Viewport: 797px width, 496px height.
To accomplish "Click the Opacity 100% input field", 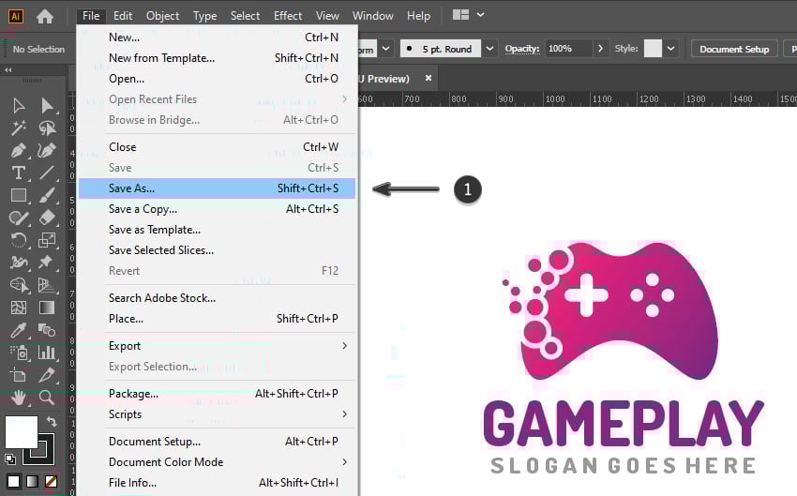I will pos(566,49).
